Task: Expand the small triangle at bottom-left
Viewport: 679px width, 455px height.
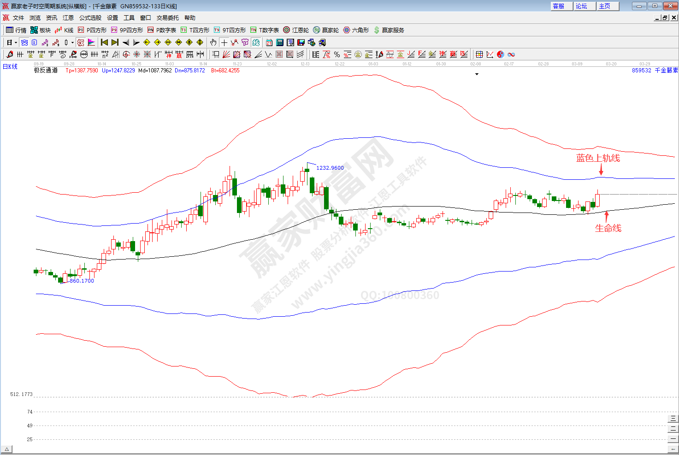Action: point(7,449)
